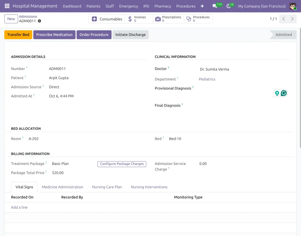The width and height of the screenshot is (301, 236).
Task: Go to the next record arrow
Action: [292, 19]
